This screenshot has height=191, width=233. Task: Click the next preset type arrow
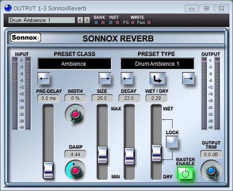point(188,78)
